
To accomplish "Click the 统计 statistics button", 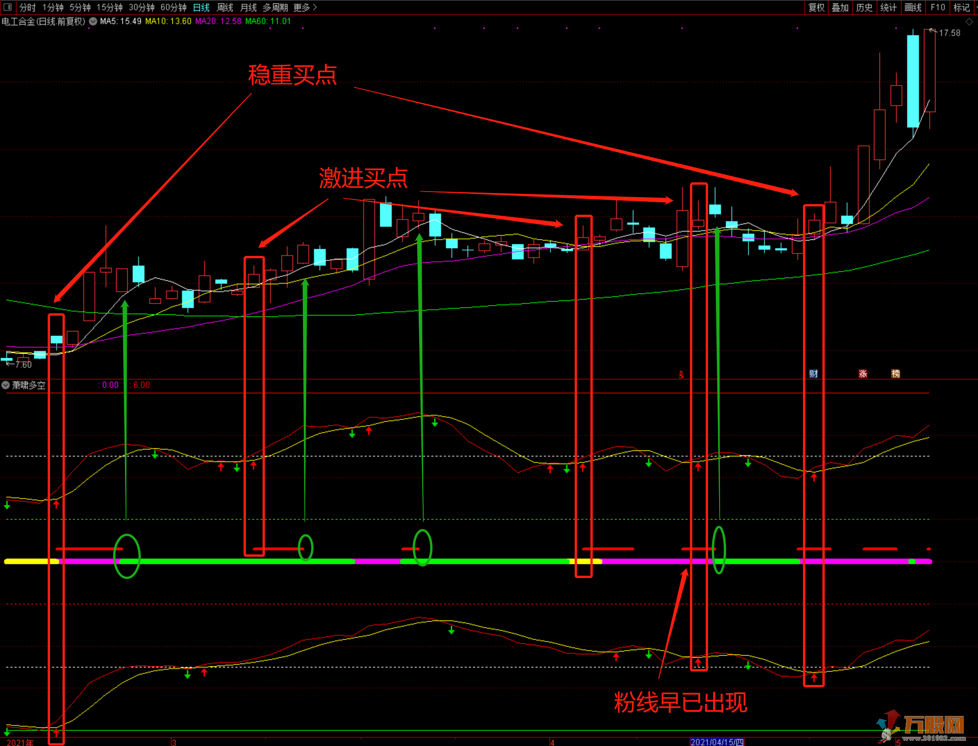I will click(888, 7).
